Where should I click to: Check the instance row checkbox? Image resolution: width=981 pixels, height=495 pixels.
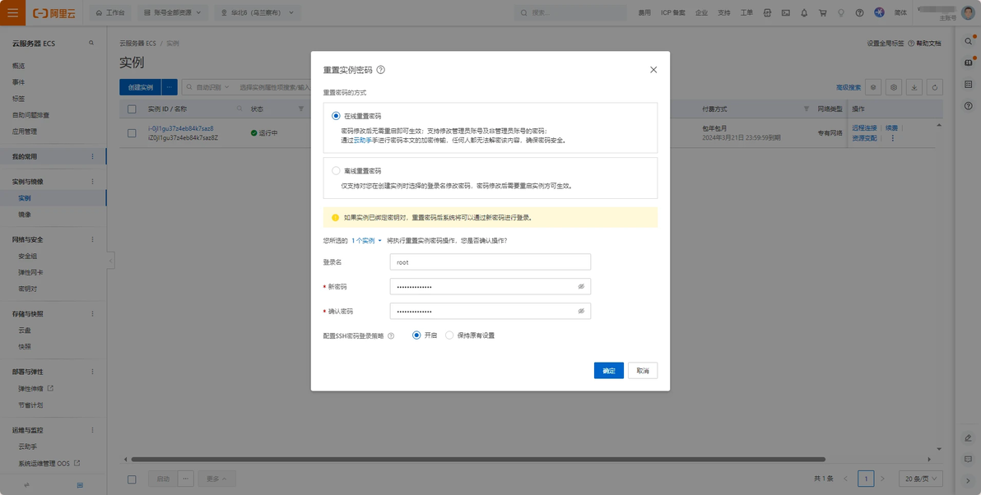point(132,133)
